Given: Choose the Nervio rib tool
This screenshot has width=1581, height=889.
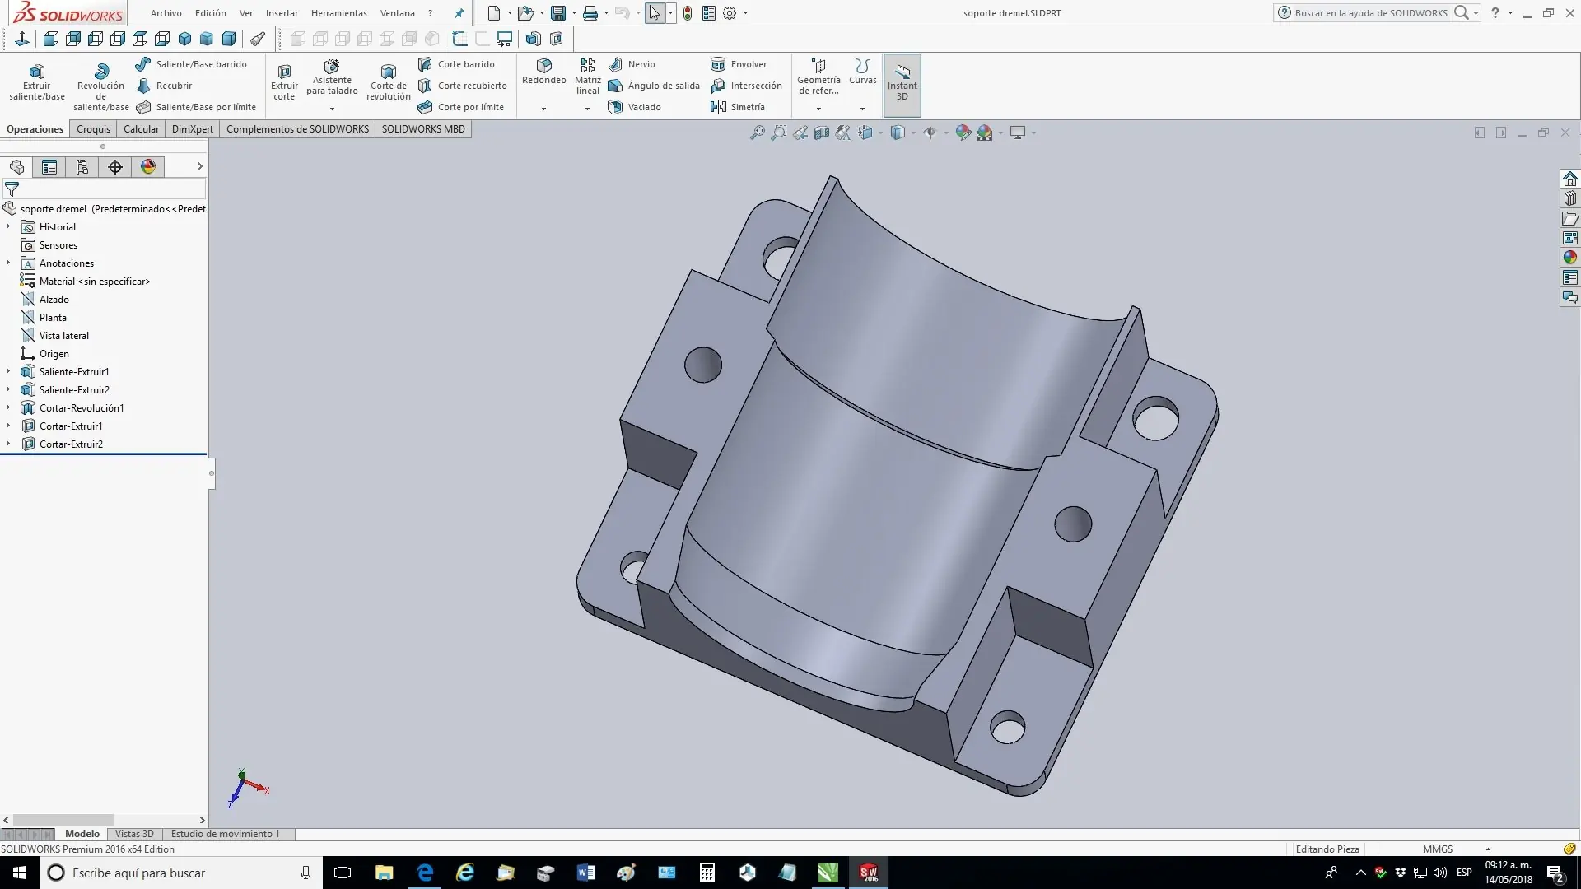Looking at the screenshot, I should 632,64.
